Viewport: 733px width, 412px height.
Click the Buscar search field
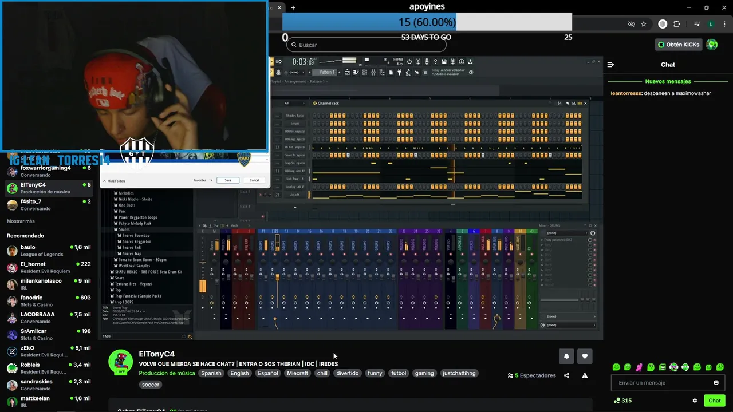(x=365, y=45)
